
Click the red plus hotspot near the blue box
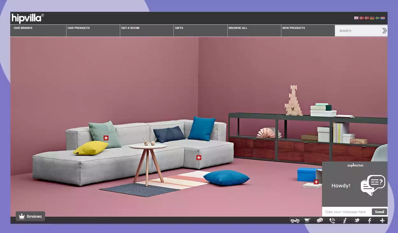click(x=316, y=182)
